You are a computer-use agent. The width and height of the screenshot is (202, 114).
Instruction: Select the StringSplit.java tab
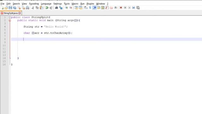point(10,13)
